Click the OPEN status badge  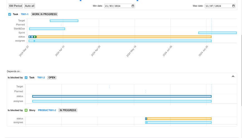(52, 78)
